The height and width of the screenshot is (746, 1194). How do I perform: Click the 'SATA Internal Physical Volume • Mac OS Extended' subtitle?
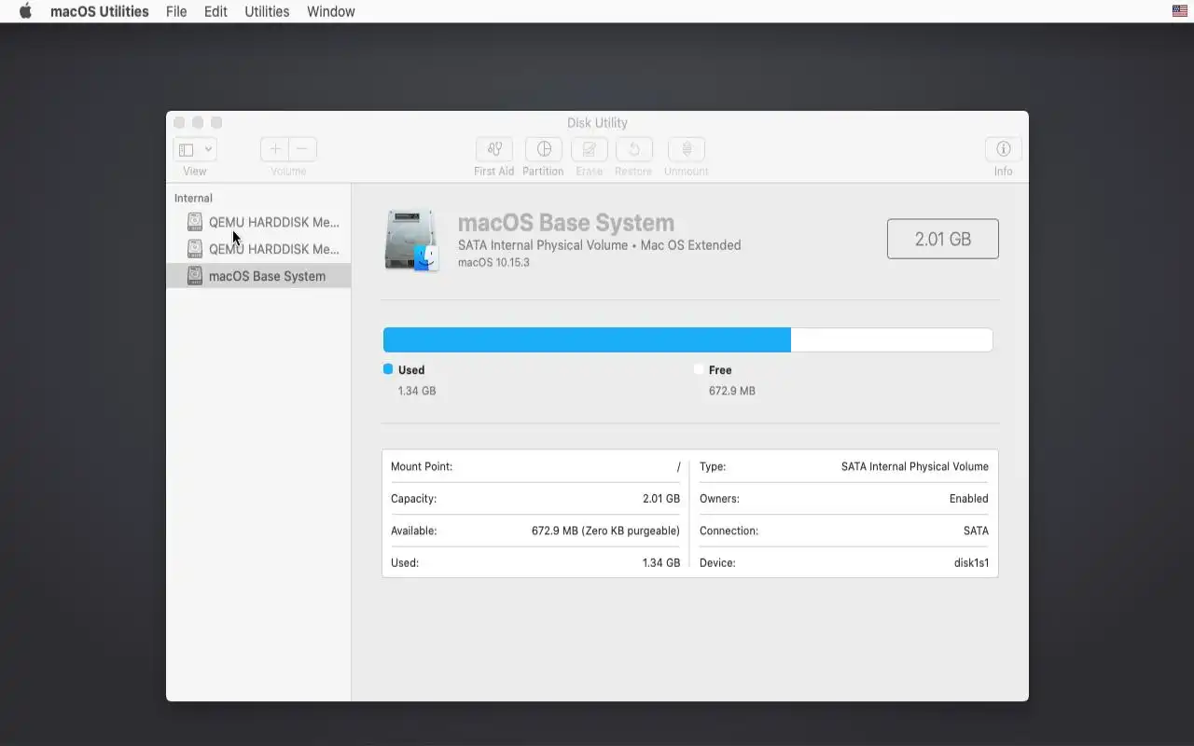coord(600,245)
